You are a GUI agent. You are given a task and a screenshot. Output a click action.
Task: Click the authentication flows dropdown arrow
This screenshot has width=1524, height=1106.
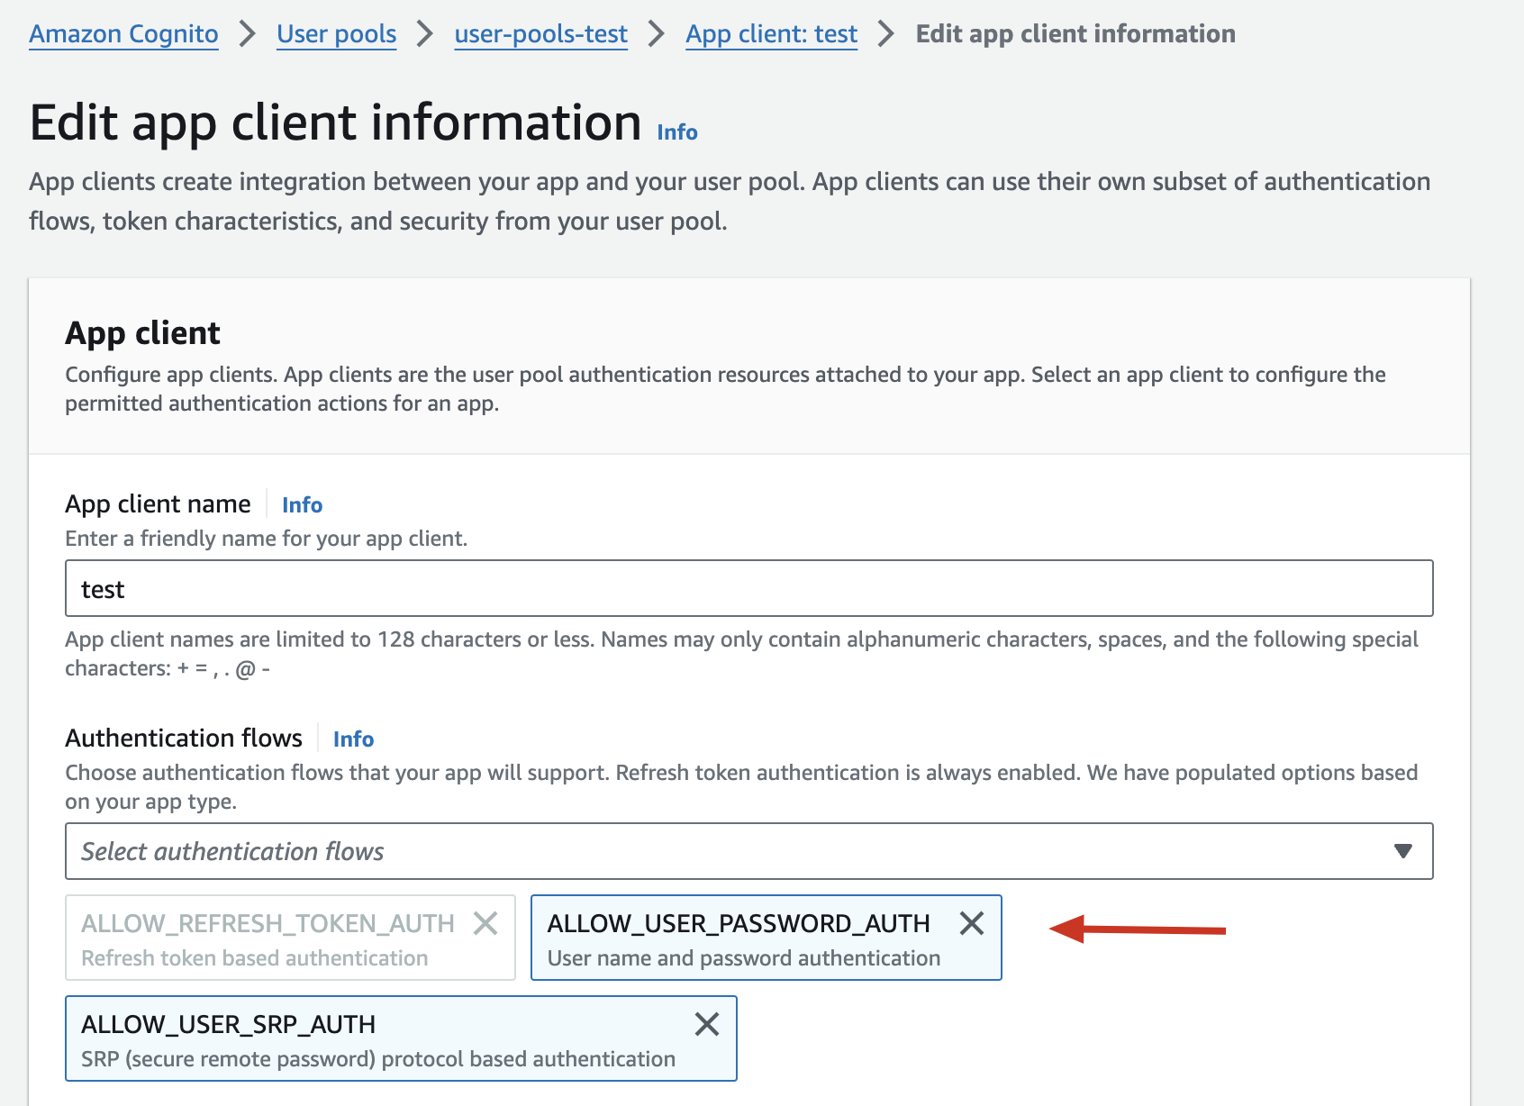[x=1402, y=851]
